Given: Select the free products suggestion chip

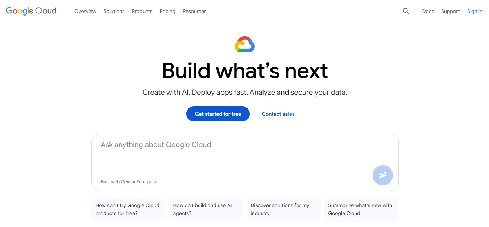Looking at the screenshot, I should (128, 209).
